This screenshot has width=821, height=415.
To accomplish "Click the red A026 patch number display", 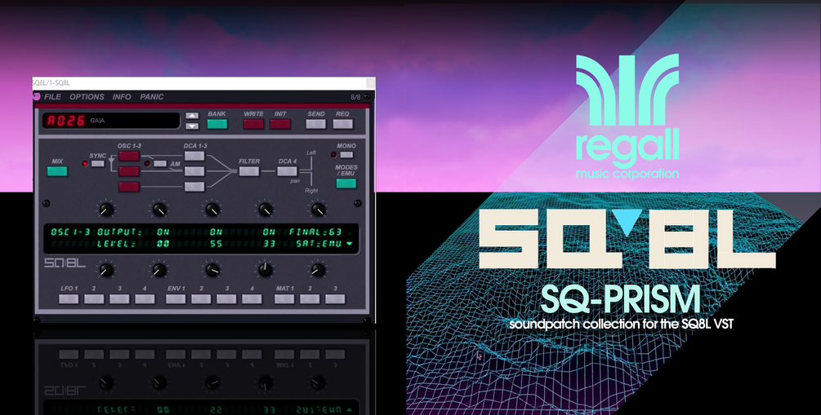I will click(x=66, y=121).
